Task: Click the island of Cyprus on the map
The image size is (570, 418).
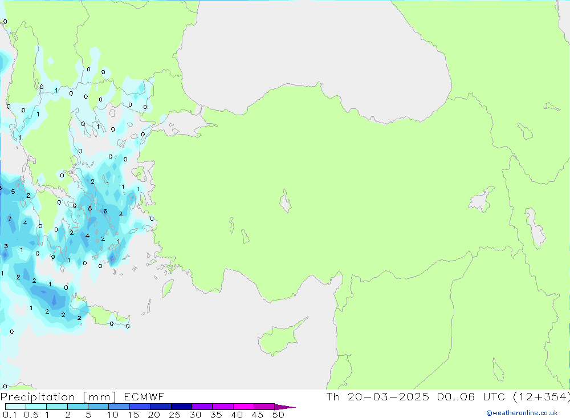Action: (280, 338)
